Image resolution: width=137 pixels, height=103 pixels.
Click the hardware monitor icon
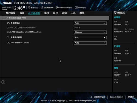115,13
